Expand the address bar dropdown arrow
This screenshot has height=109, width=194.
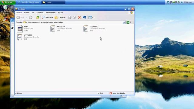point(124,22)
